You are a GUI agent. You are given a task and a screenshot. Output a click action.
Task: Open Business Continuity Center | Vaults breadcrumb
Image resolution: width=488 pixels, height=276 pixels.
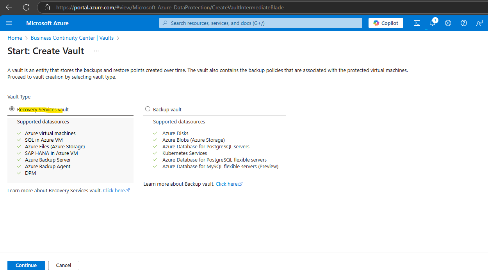point(72,38)
